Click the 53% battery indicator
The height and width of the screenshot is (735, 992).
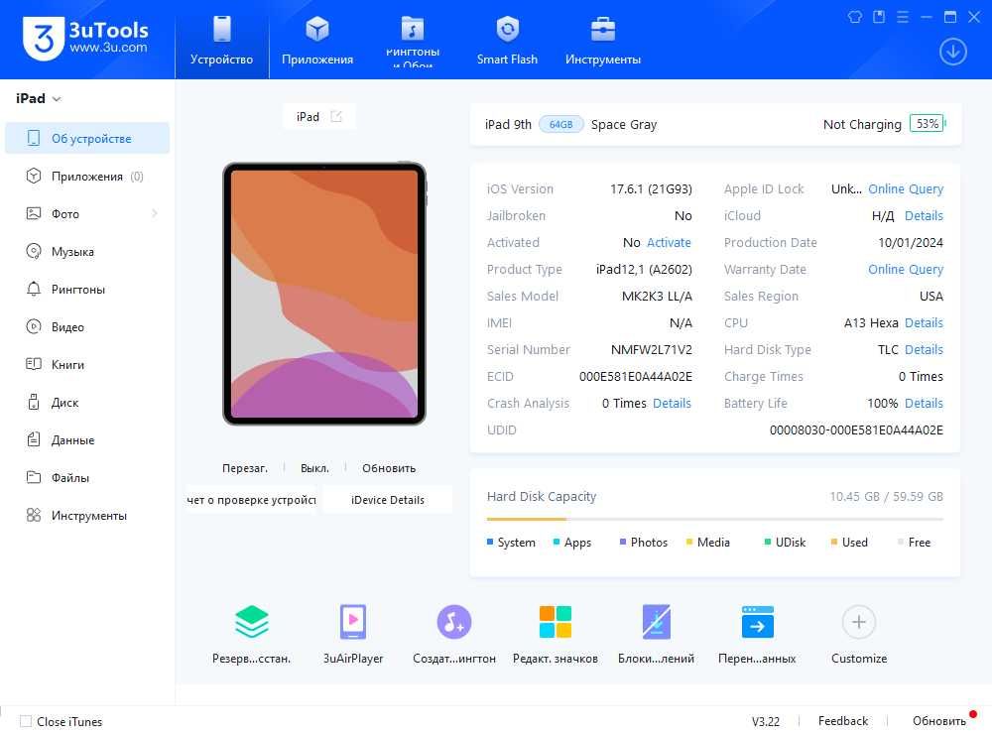[927, 124]
